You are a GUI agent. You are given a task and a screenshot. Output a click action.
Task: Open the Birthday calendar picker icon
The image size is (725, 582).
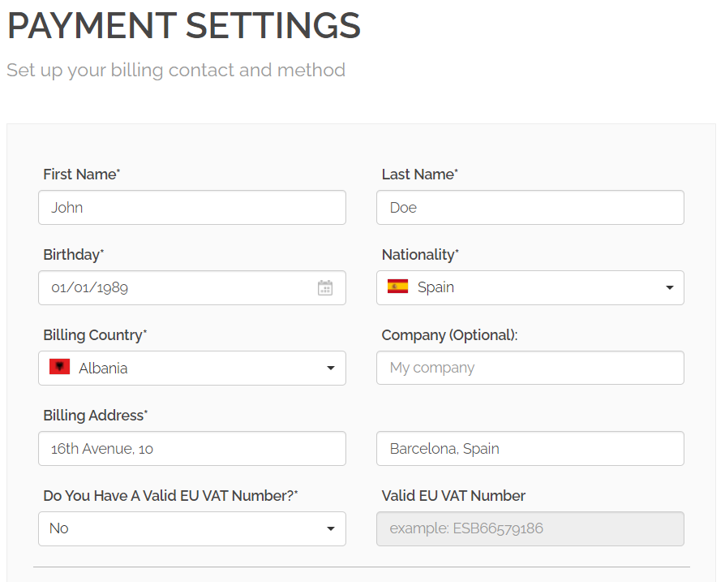[325, 288]
